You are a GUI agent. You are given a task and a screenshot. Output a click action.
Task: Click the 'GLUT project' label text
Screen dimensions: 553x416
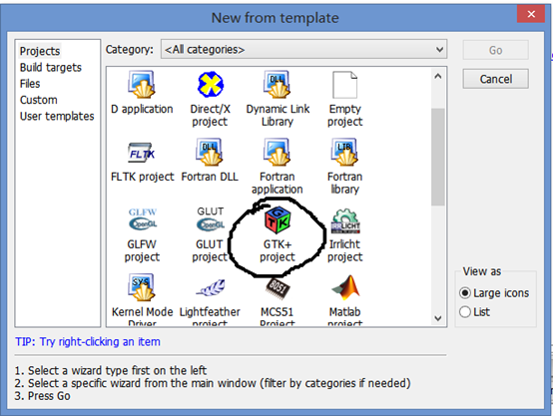[210, 250]
